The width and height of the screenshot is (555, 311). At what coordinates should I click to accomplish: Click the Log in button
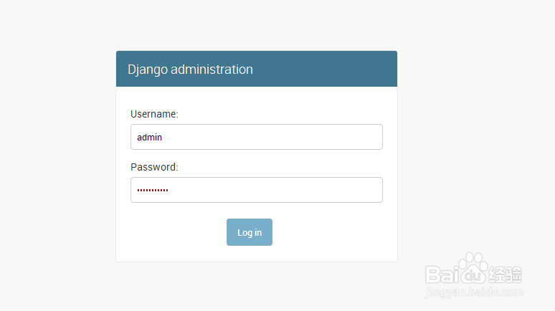pos(249,232)
